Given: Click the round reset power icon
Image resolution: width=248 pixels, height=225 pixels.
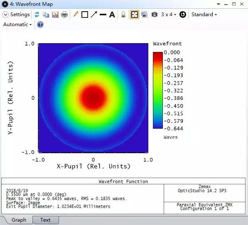Looking at the screenshot, I should [x=183, y=15].
